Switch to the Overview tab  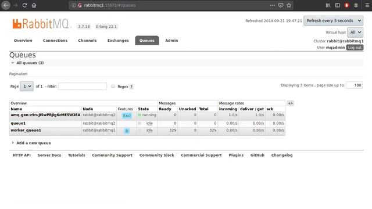(23, 41)
